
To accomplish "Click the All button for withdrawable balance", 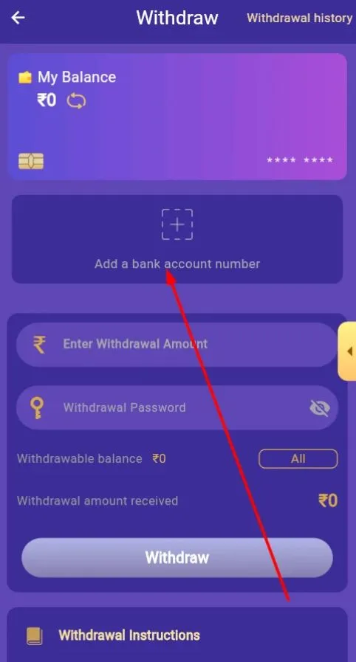I will (298, 458).
